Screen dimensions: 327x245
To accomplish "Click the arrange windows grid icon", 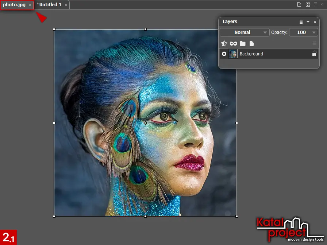I will (308, 4).
